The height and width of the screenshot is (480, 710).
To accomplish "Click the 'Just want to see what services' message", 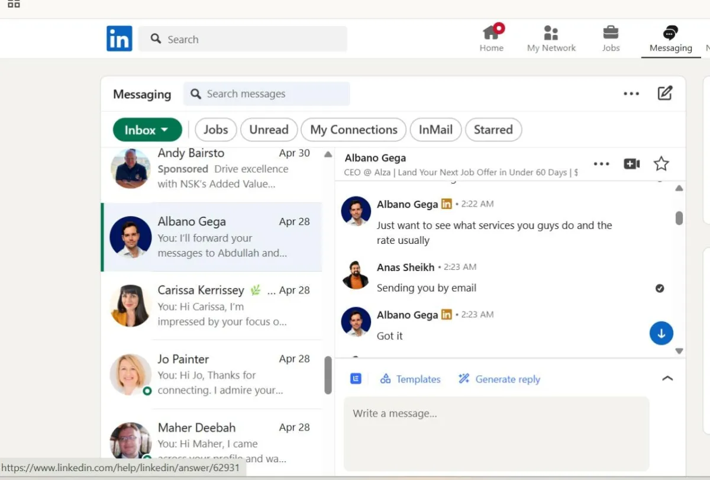I will pyautogui.click(x=494, y=233).
